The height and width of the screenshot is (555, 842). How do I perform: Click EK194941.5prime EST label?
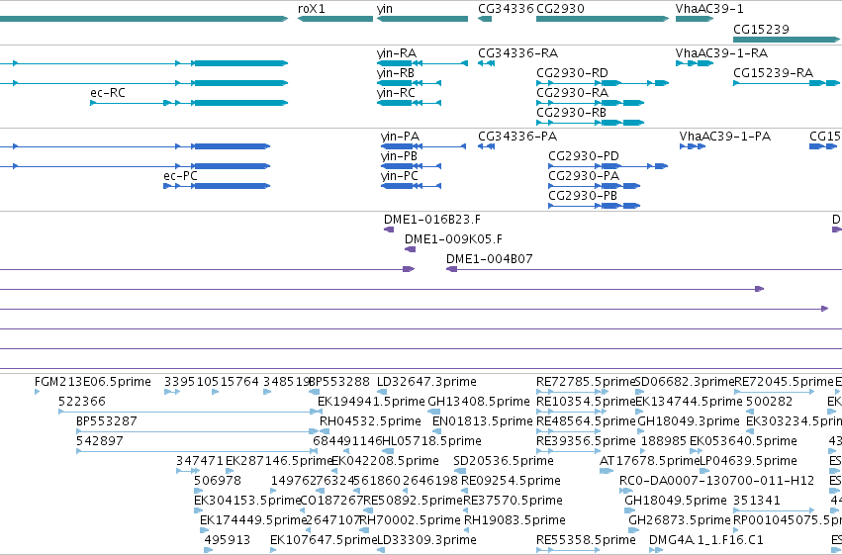(371, 402)
